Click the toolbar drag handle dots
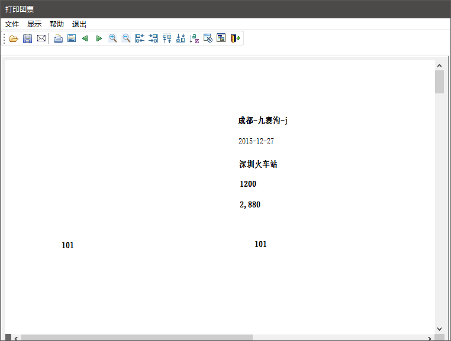This screenshot has width=451, height=341. pyautogui.click(x=4, y=38)
